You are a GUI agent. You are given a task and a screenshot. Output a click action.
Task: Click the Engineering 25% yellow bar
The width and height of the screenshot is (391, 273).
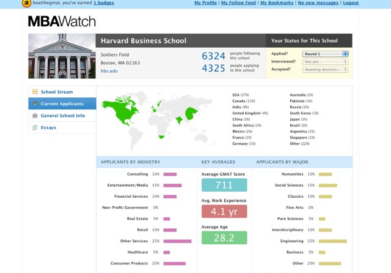pyautogui.click(x=332, y=241)
